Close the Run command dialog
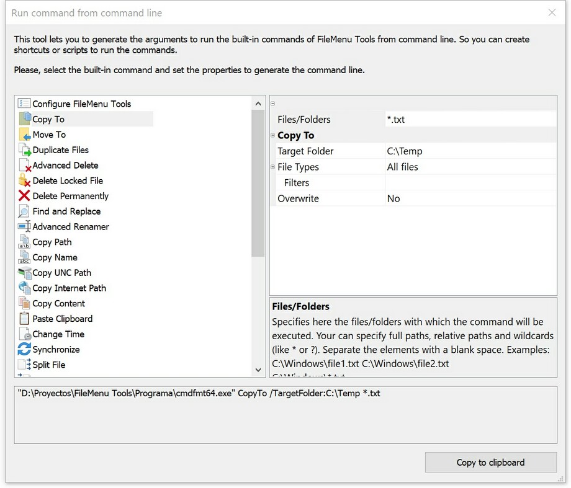571x488 pixels. tap(552, 13)
